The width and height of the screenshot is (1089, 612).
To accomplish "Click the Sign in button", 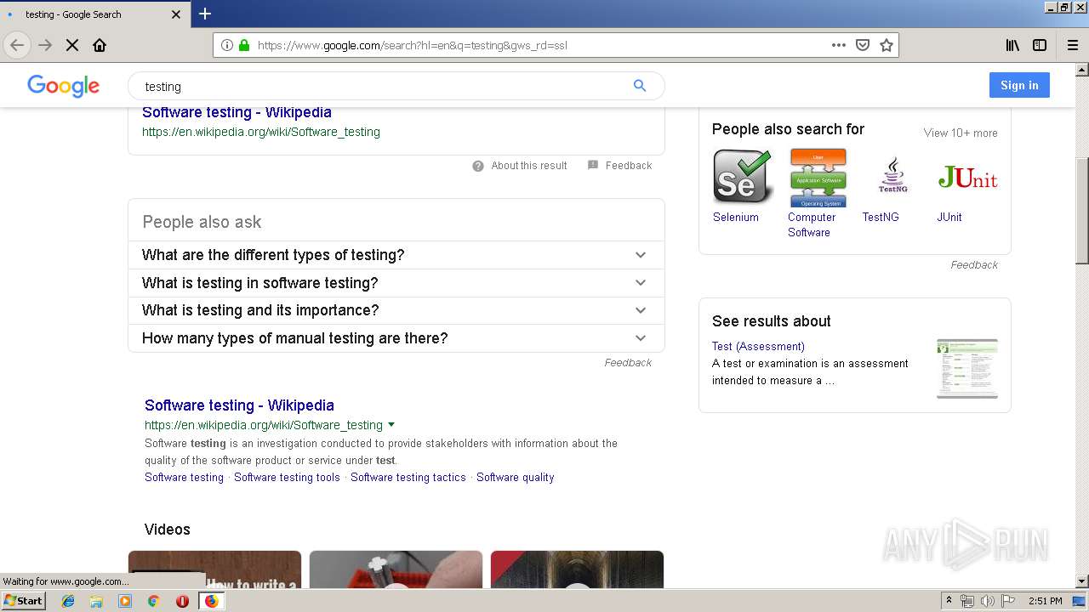I will point(1019,85).
